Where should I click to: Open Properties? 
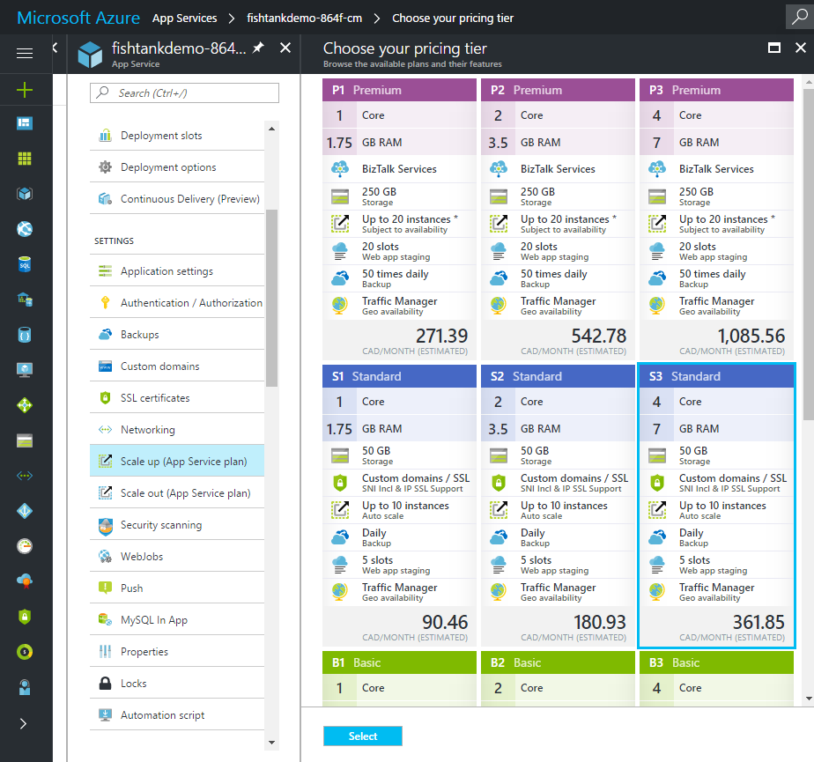pyautogui.click(x=177, y=651)
